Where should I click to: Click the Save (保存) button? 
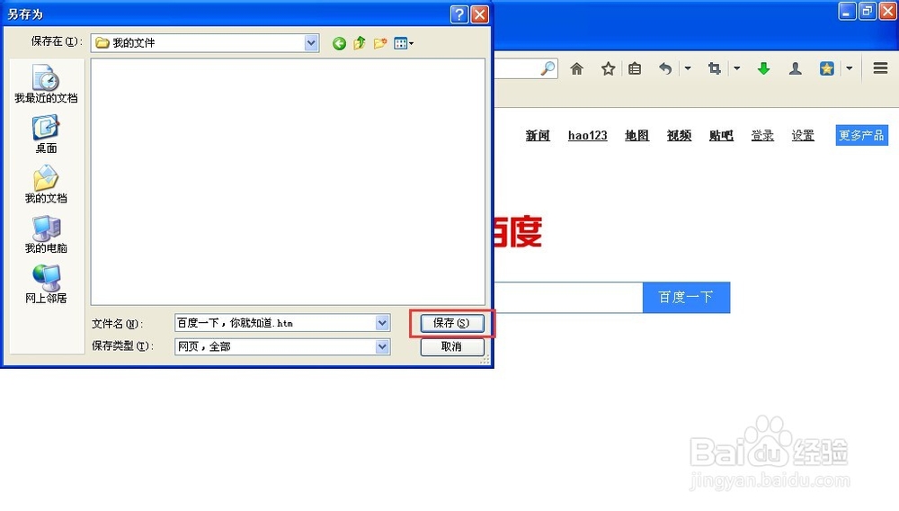pos(452,323)
